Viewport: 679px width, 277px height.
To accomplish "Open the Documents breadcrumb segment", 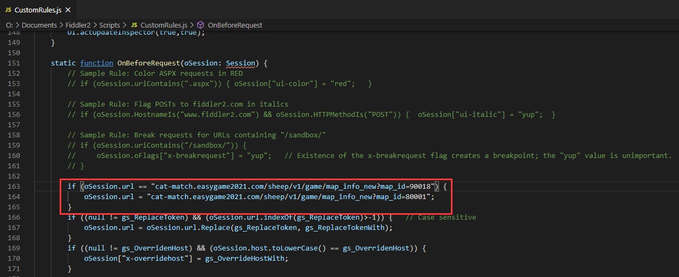I will (x=39, y=25).
